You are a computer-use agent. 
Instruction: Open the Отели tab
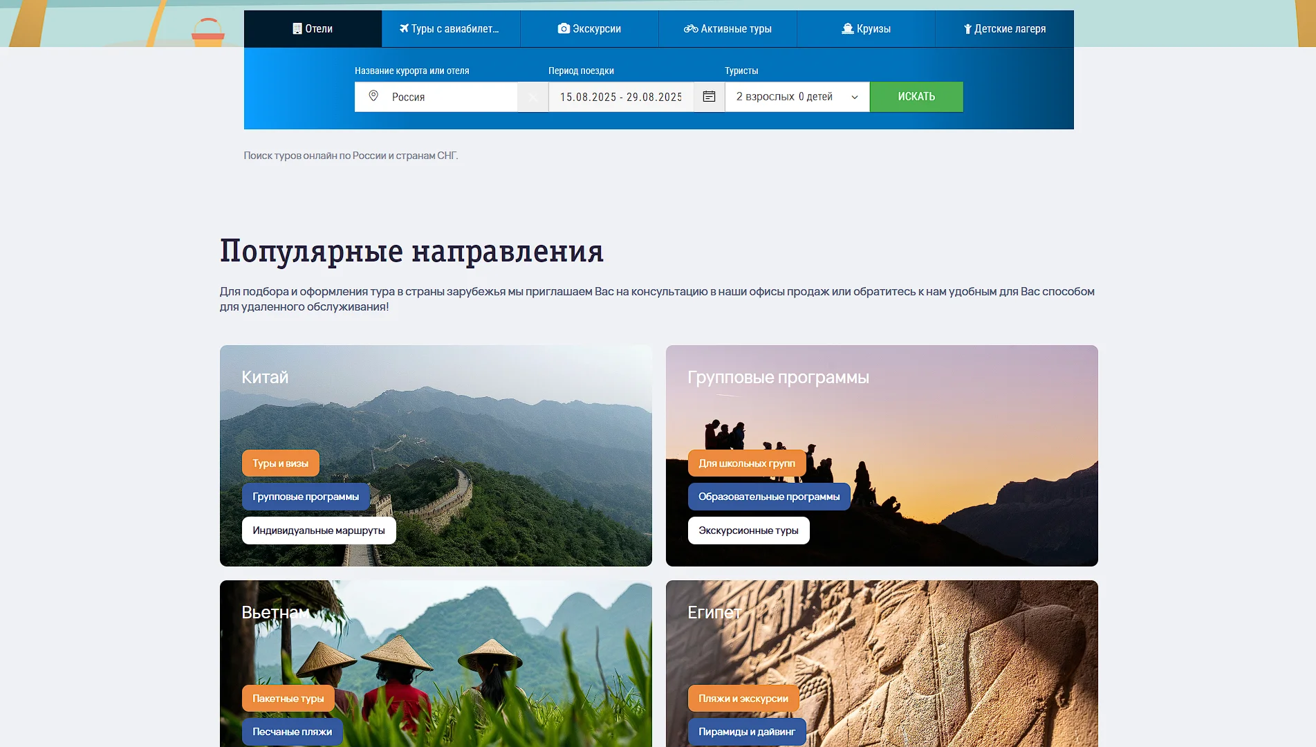point(313,29)
